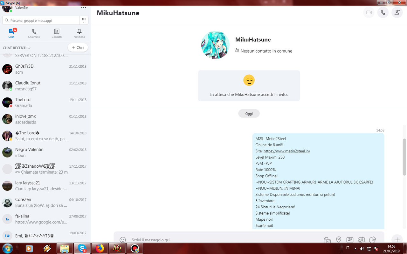
Task: Click the Oggi date separator
Action: [249, 113]
